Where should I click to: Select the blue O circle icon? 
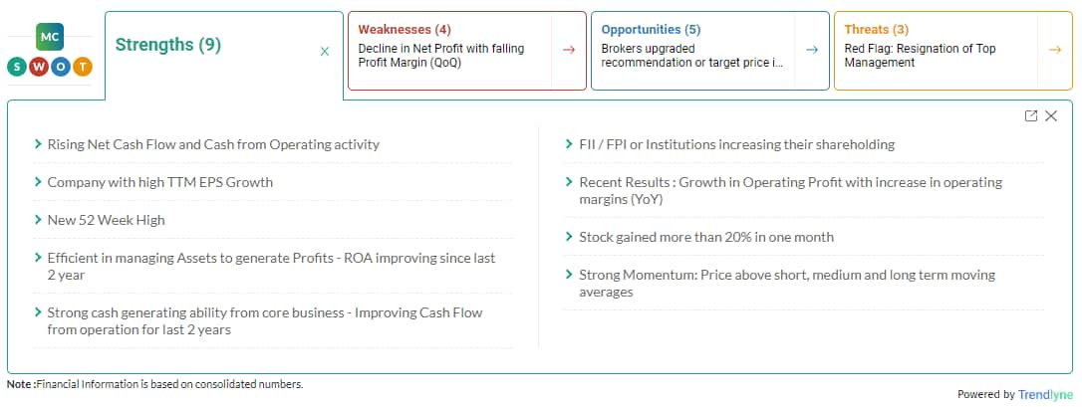click(x=61, y=67)
